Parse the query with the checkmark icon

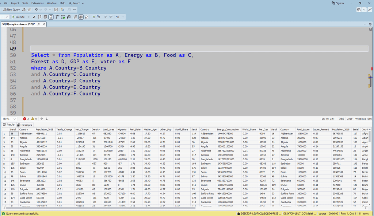coord(34,17)
